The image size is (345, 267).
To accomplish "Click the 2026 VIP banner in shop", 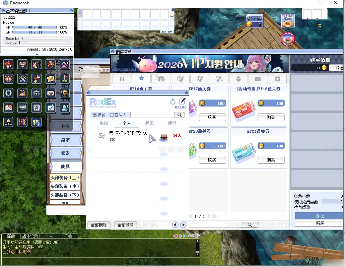I will coord(200,64).
